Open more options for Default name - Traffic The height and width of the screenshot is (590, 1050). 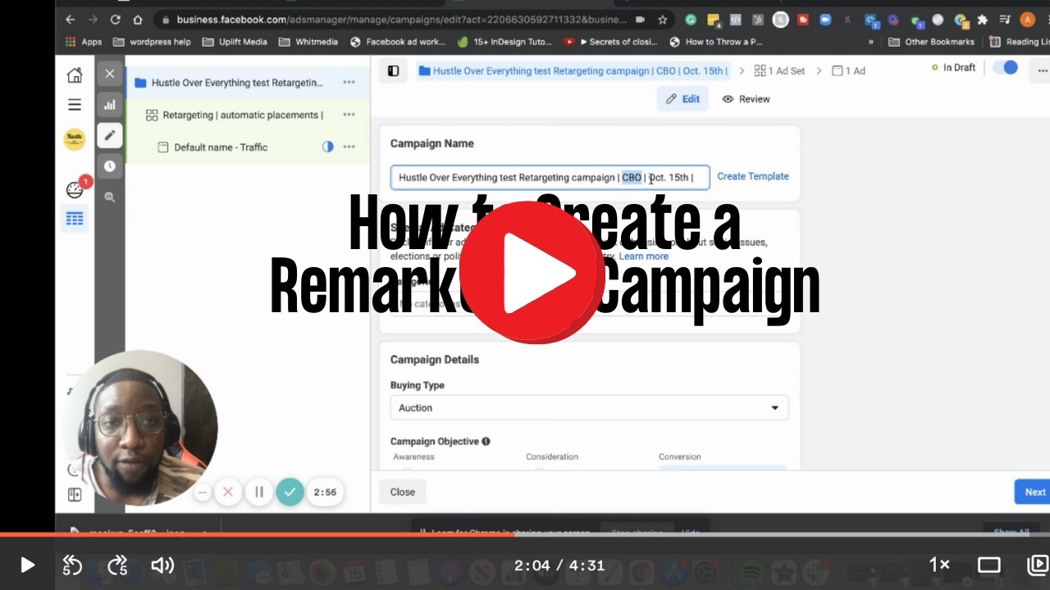point(349,147)
